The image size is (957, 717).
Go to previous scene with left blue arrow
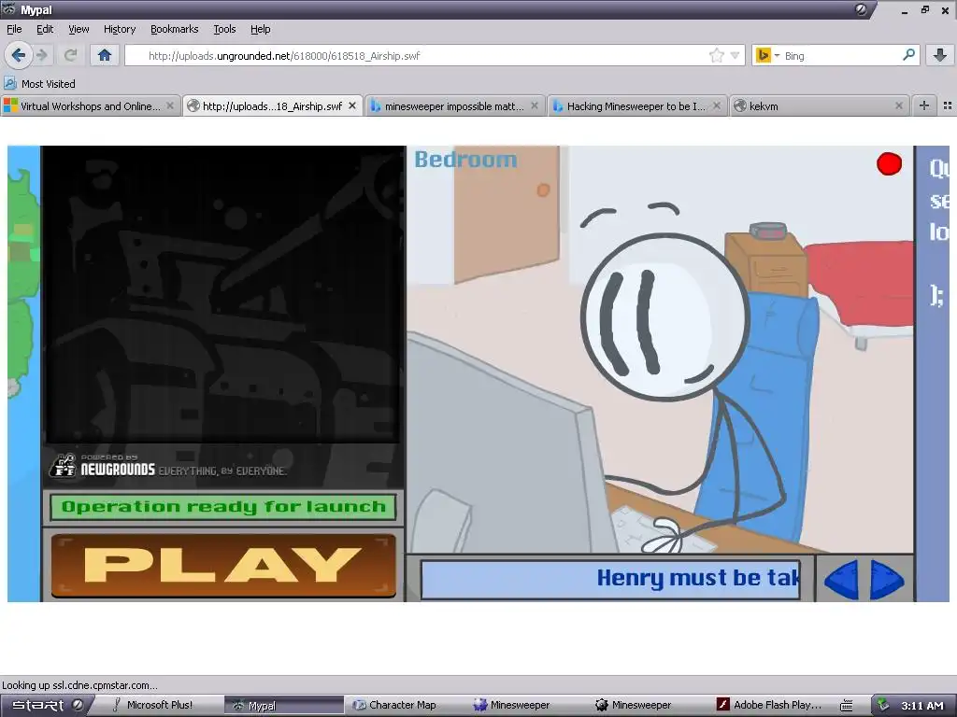pos(841,579)
